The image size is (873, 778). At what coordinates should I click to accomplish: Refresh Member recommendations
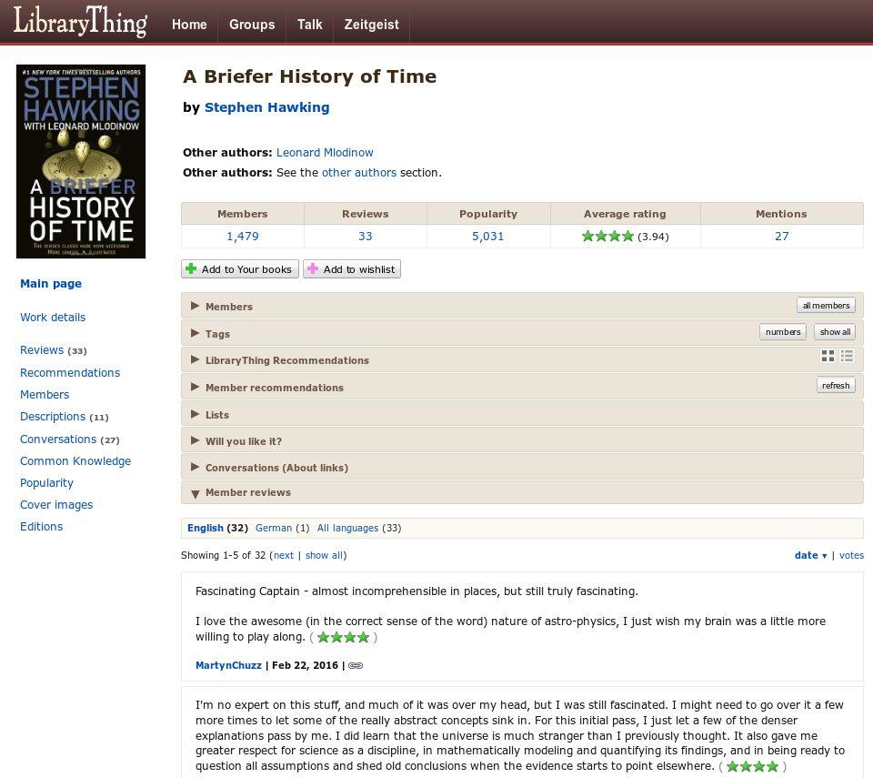[x=836, y=385]
